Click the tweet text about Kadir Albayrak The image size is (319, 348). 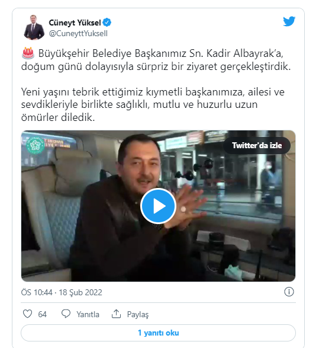click(156, 85)
